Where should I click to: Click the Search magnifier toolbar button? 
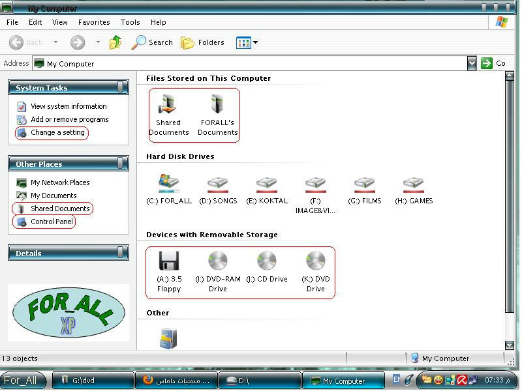152,42
